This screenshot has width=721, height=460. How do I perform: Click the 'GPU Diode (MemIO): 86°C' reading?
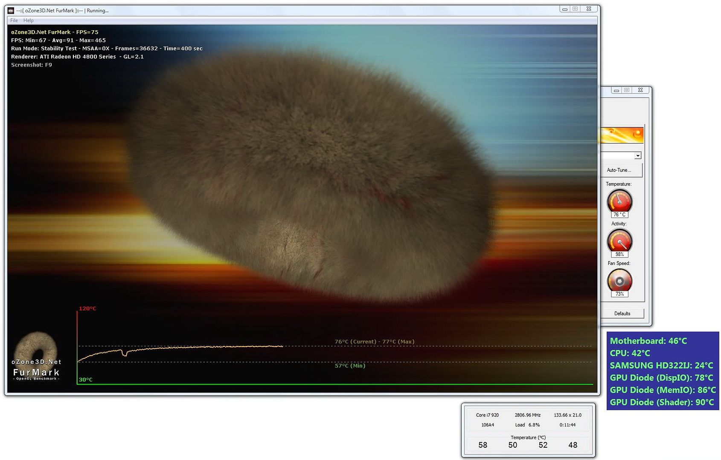click(x=663, y=390)
